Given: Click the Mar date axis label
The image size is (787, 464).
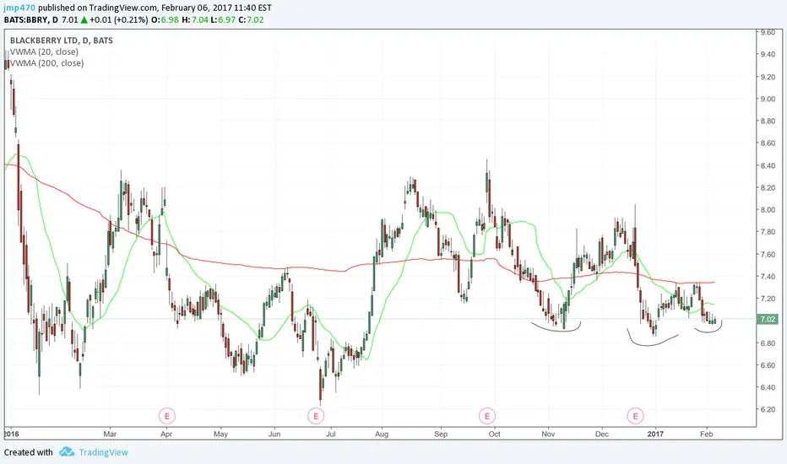Looking at the screenshot, I should [x=110, y=434].
